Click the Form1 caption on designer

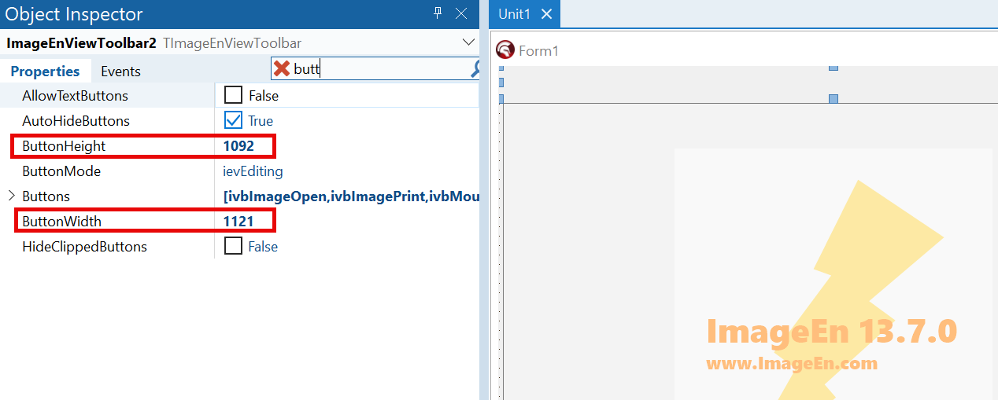coord(538,51)
